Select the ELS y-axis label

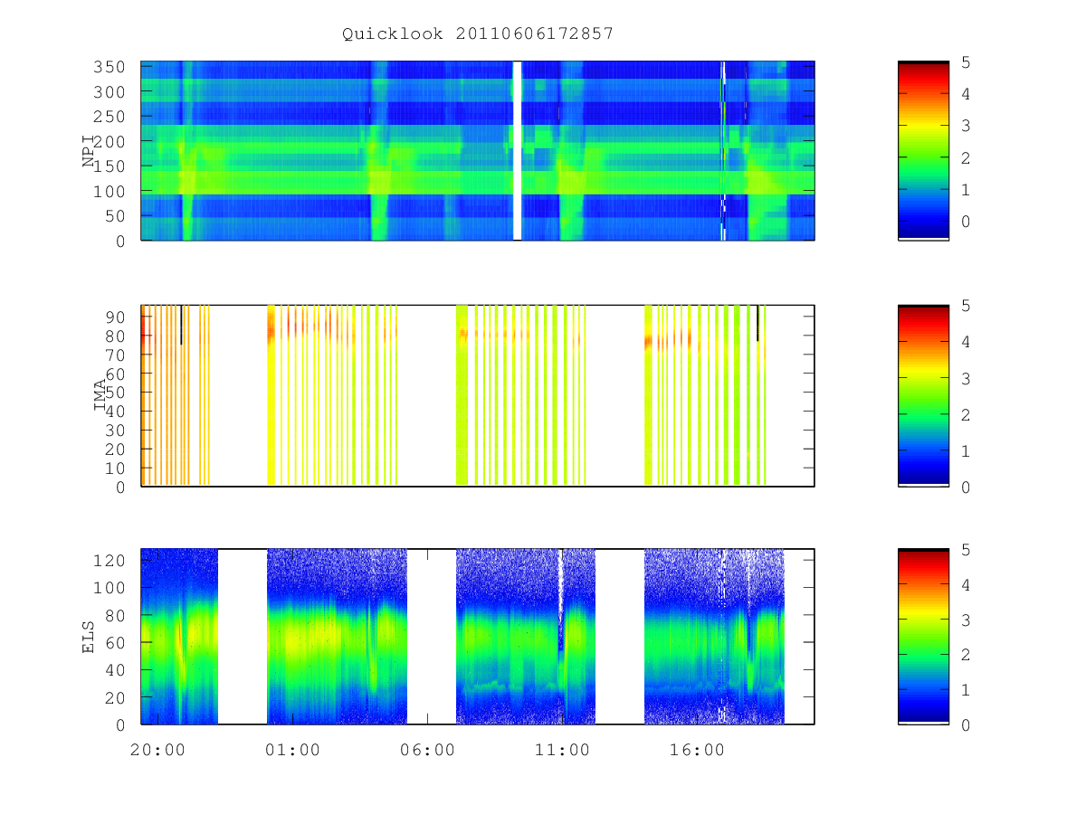point(89,636)
